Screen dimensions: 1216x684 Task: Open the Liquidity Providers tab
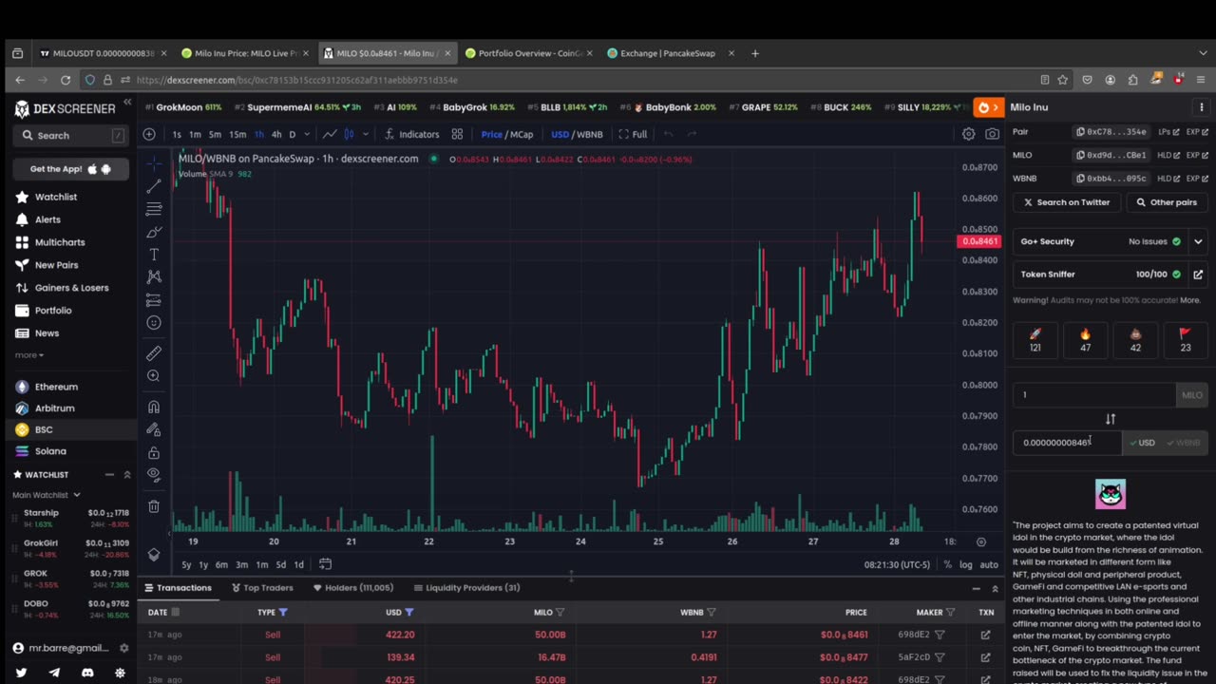click(x=465, y=588)
